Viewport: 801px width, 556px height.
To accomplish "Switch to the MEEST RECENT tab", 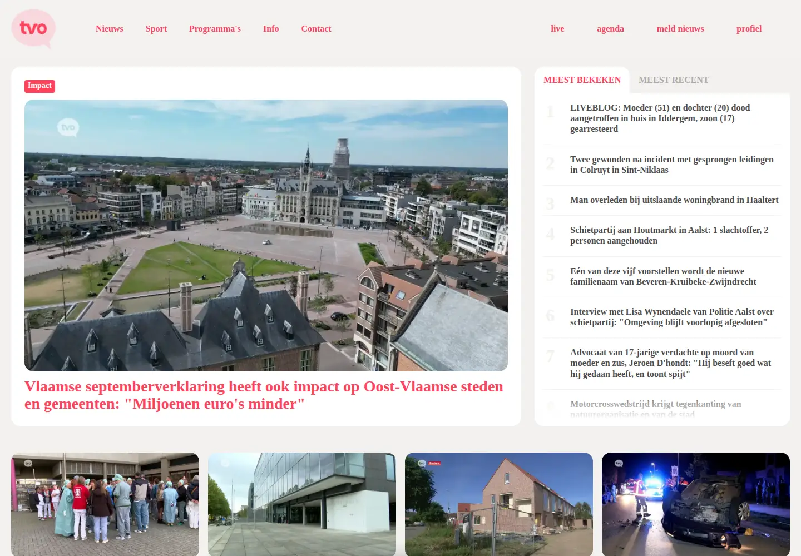I will 674,80.
